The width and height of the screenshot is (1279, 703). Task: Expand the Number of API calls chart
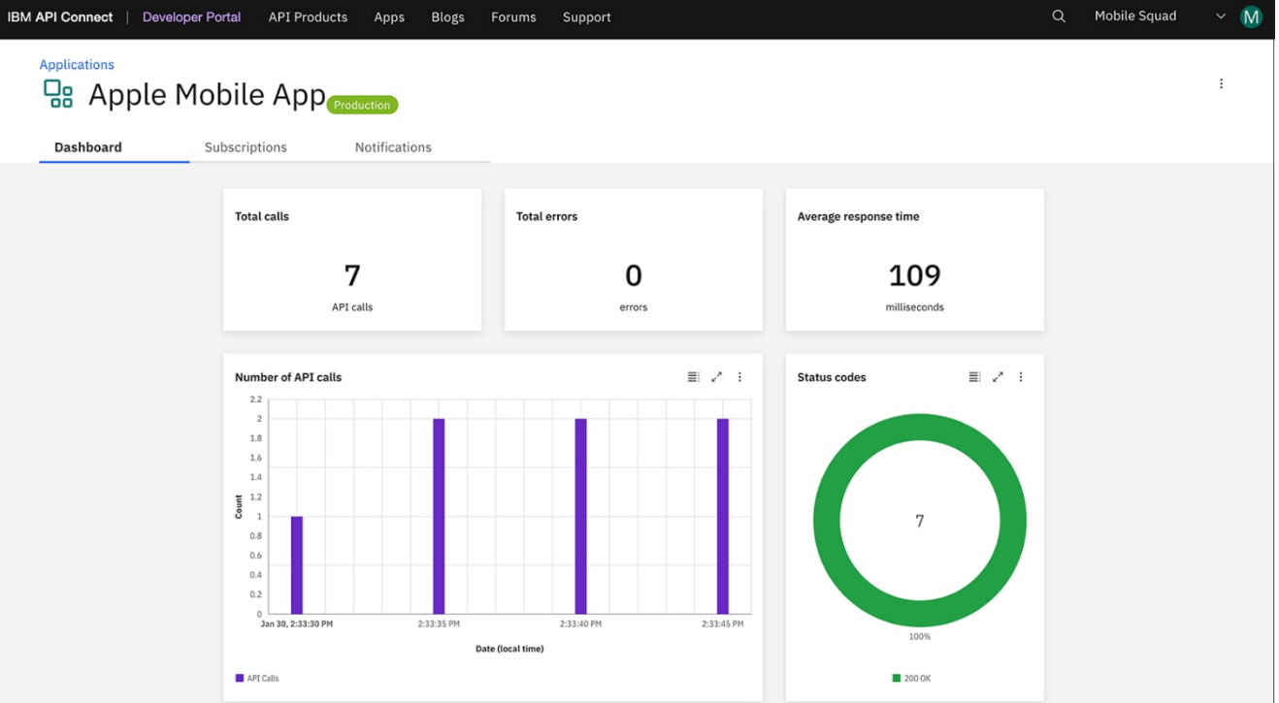716,377
